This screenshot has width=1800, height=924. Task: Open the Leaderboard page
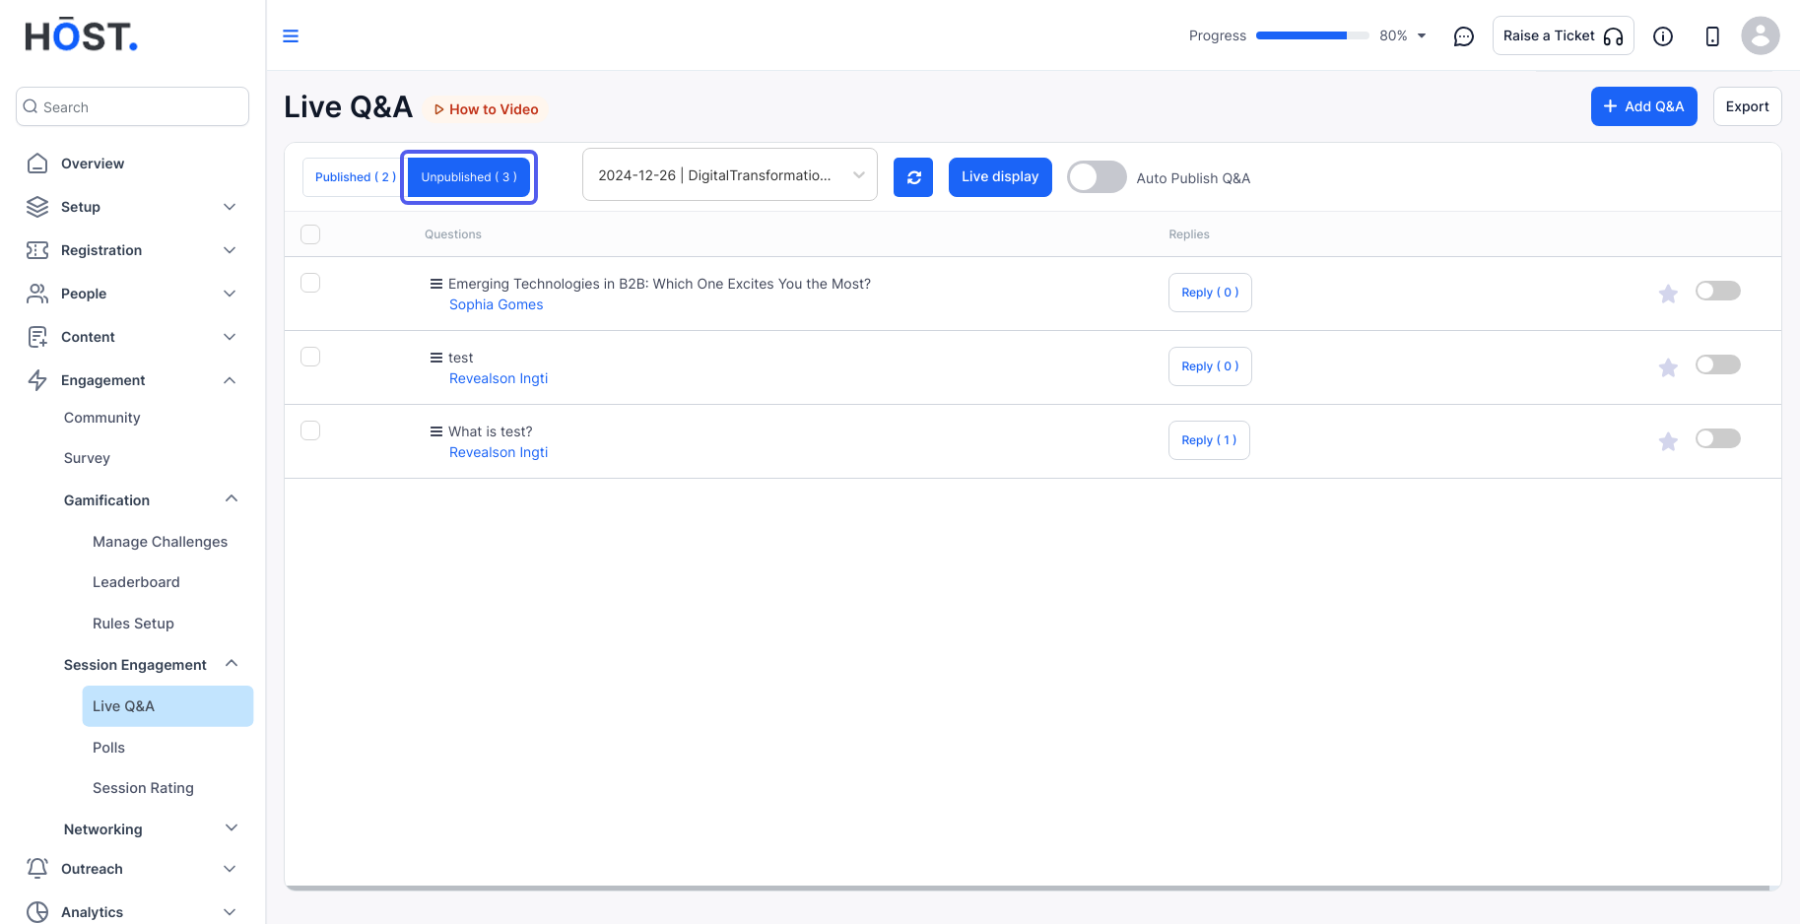click(136, 582)
